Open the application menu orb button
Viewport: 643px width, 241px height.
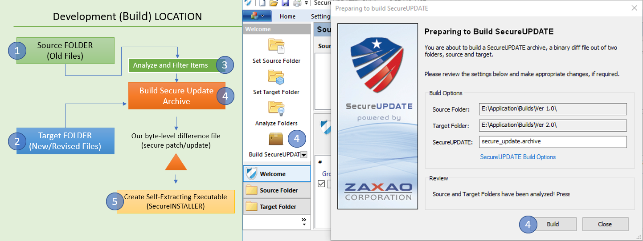[x=257, y=16]
